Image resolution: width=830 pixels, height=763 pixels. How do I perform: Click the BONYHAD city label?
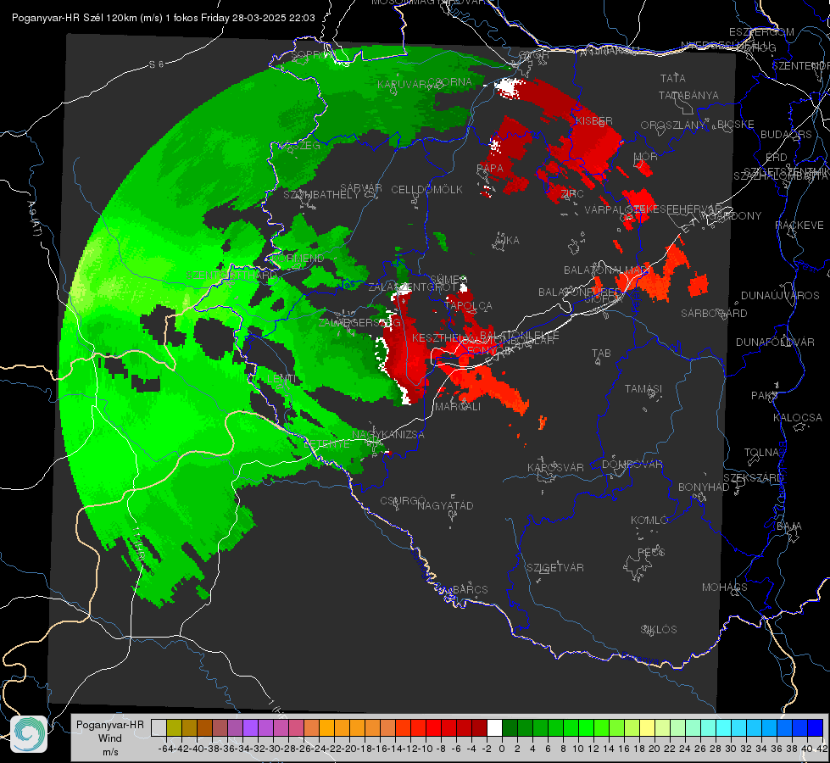[704, 487]
